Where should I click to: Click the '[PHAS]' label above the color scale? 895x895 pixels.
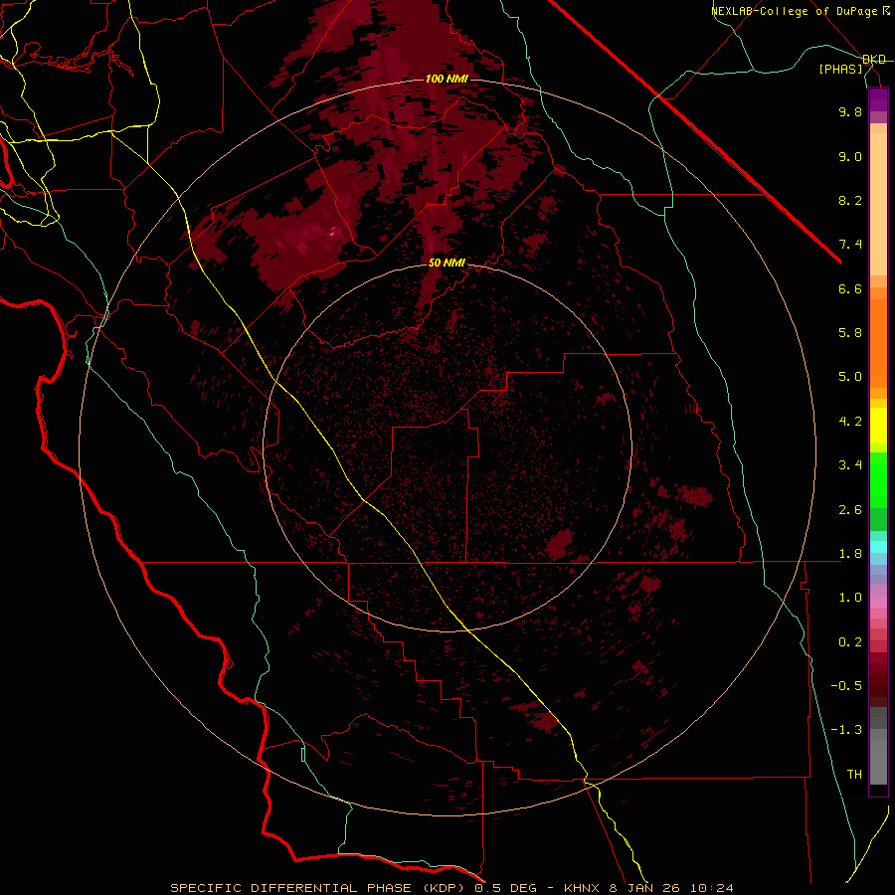click(840, 69)
